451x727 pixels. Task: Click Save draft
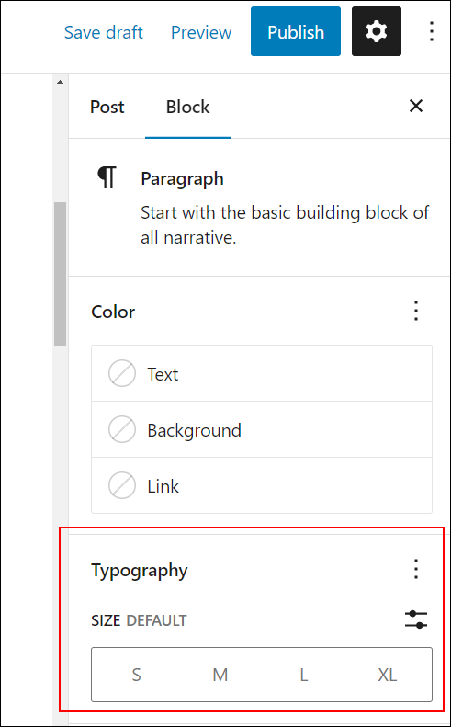click(x=104, y=32)
